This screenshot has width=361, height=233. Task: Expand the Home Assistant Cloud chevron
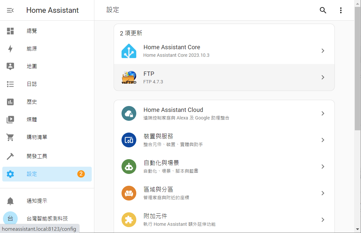click(x=323, y=114)
